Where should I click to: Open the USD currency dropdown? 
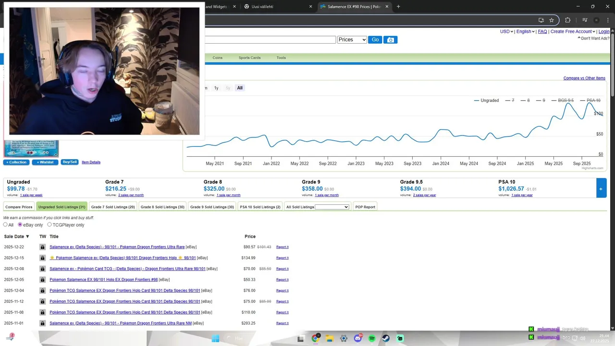506,32
